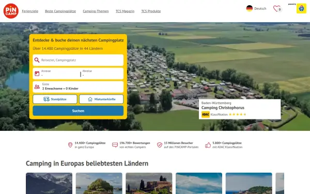The width and height of the screenshot is (310, 194).
Task: Click the calendar icon
Action: [37, 73]
